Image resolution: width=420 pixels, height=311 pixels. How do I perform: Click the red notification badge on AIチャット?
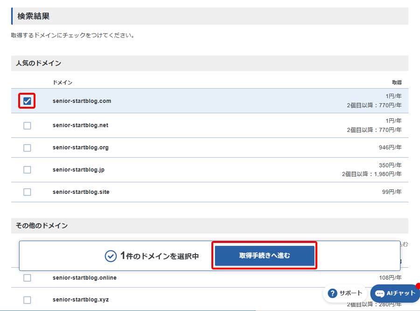(417, 285)
